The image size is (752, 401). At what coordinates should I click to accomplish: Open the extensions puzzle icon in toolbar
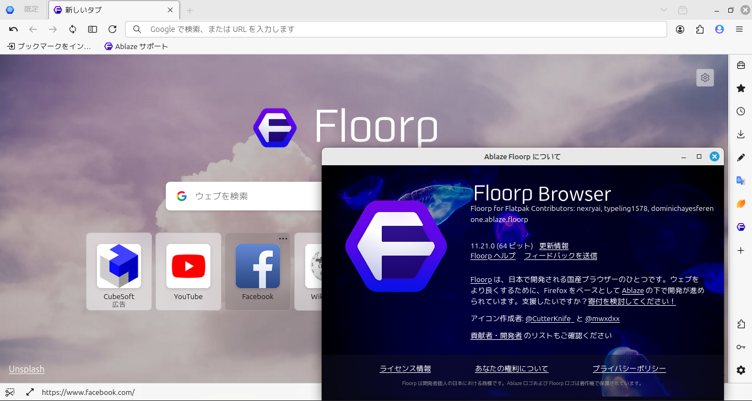[700, 29]
